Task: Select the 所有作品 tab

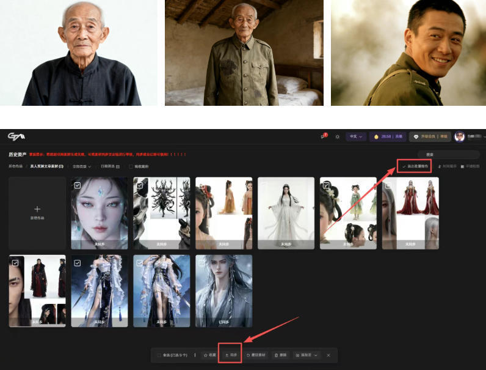Action: pyautogui.click(x=16, y=166)
